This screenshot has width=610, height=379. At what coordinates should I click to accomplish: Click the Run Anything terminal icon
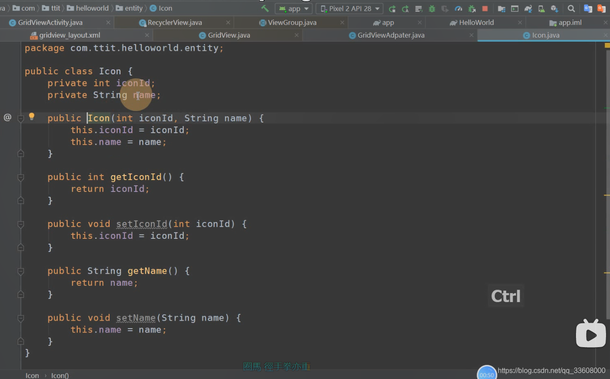point(515,8)
